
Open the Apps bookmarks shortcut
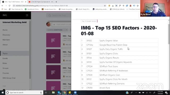coord(5,9)
